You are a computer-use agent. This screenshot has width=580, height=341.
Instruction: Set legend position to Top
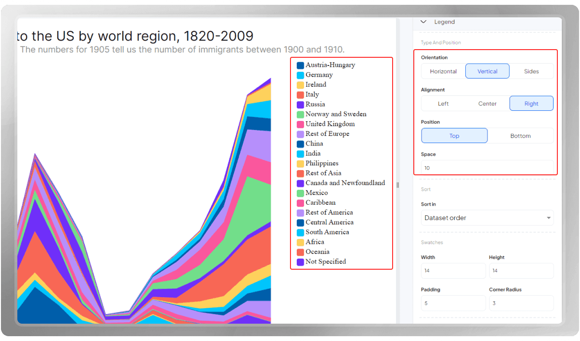tap(454, 136)
